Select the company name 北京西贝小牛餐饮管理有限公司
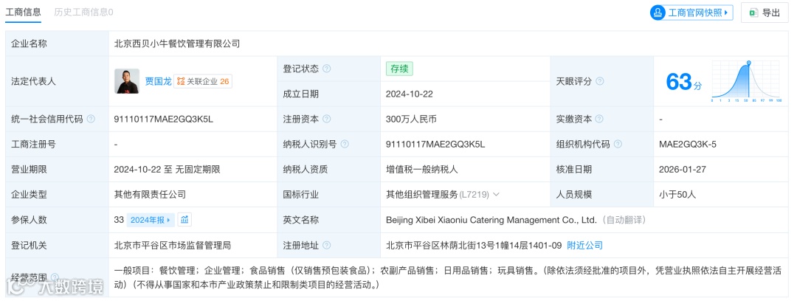797x301 pixels. tap(177, 44)
